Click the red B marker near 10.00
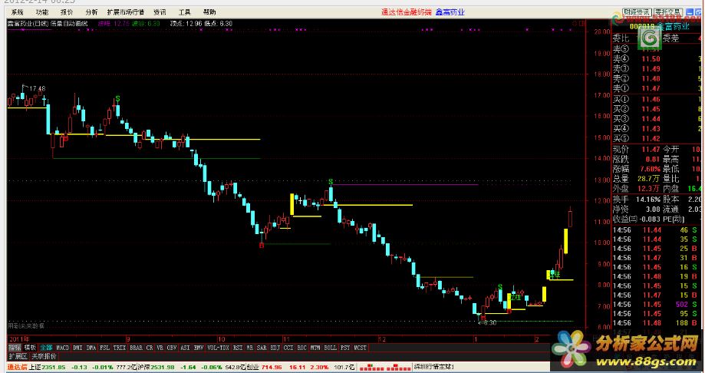 262,246
